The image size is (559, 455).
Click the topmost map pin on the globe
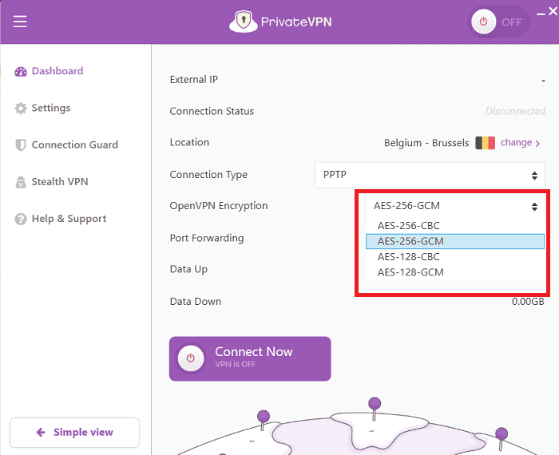(x=375, y=409)
